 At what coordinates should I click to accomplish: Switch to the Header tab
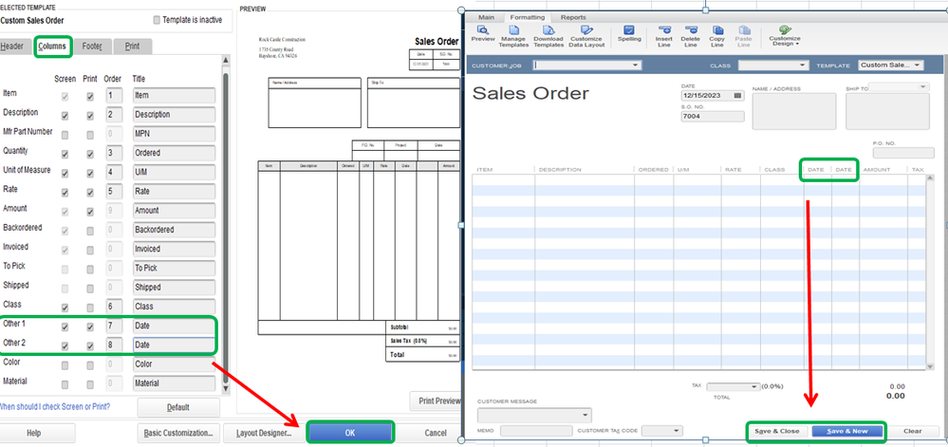pyautogui.click(x=12, y=47)
